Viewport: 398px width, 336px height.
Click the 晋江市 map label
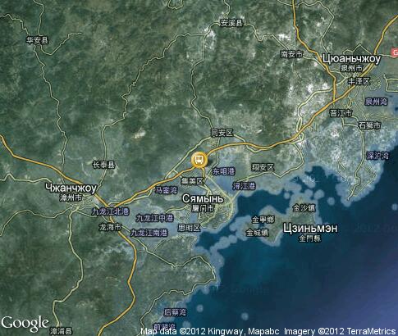tap(341, 113)
